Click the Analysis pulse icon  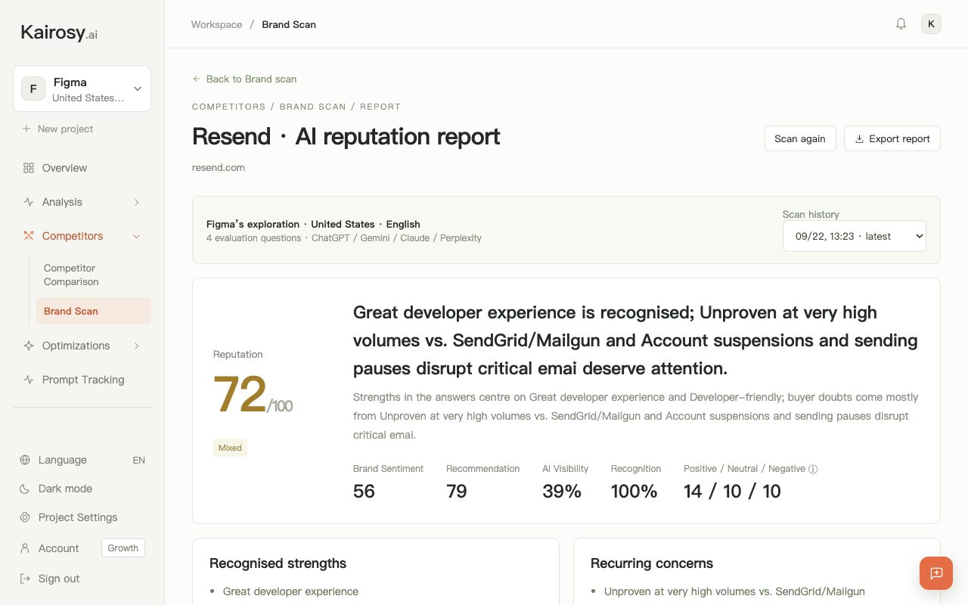pos(29,202)
